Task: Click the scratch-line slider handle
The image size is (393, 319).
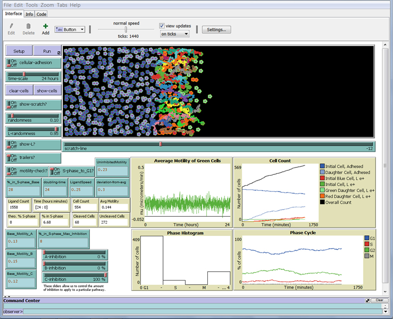Action: 161,144
